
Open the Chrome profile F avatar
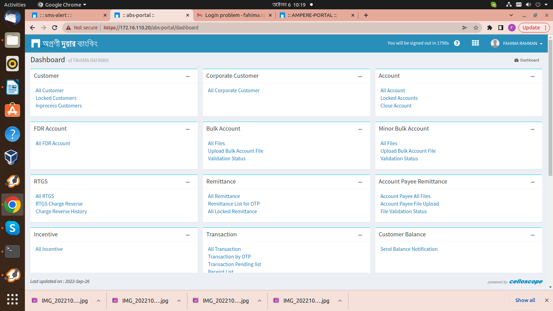[x=512, y=28]
